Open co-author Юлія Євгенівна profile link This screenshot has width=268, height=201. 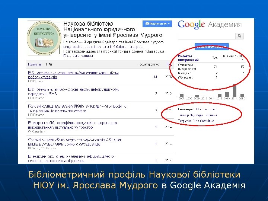[196, 121]
